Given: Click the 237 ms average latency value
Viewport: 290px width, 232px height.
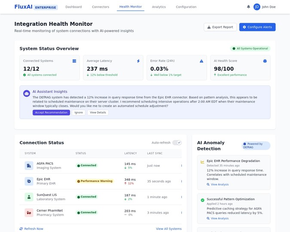Looking at the screenshot, I should pos(97,69).
